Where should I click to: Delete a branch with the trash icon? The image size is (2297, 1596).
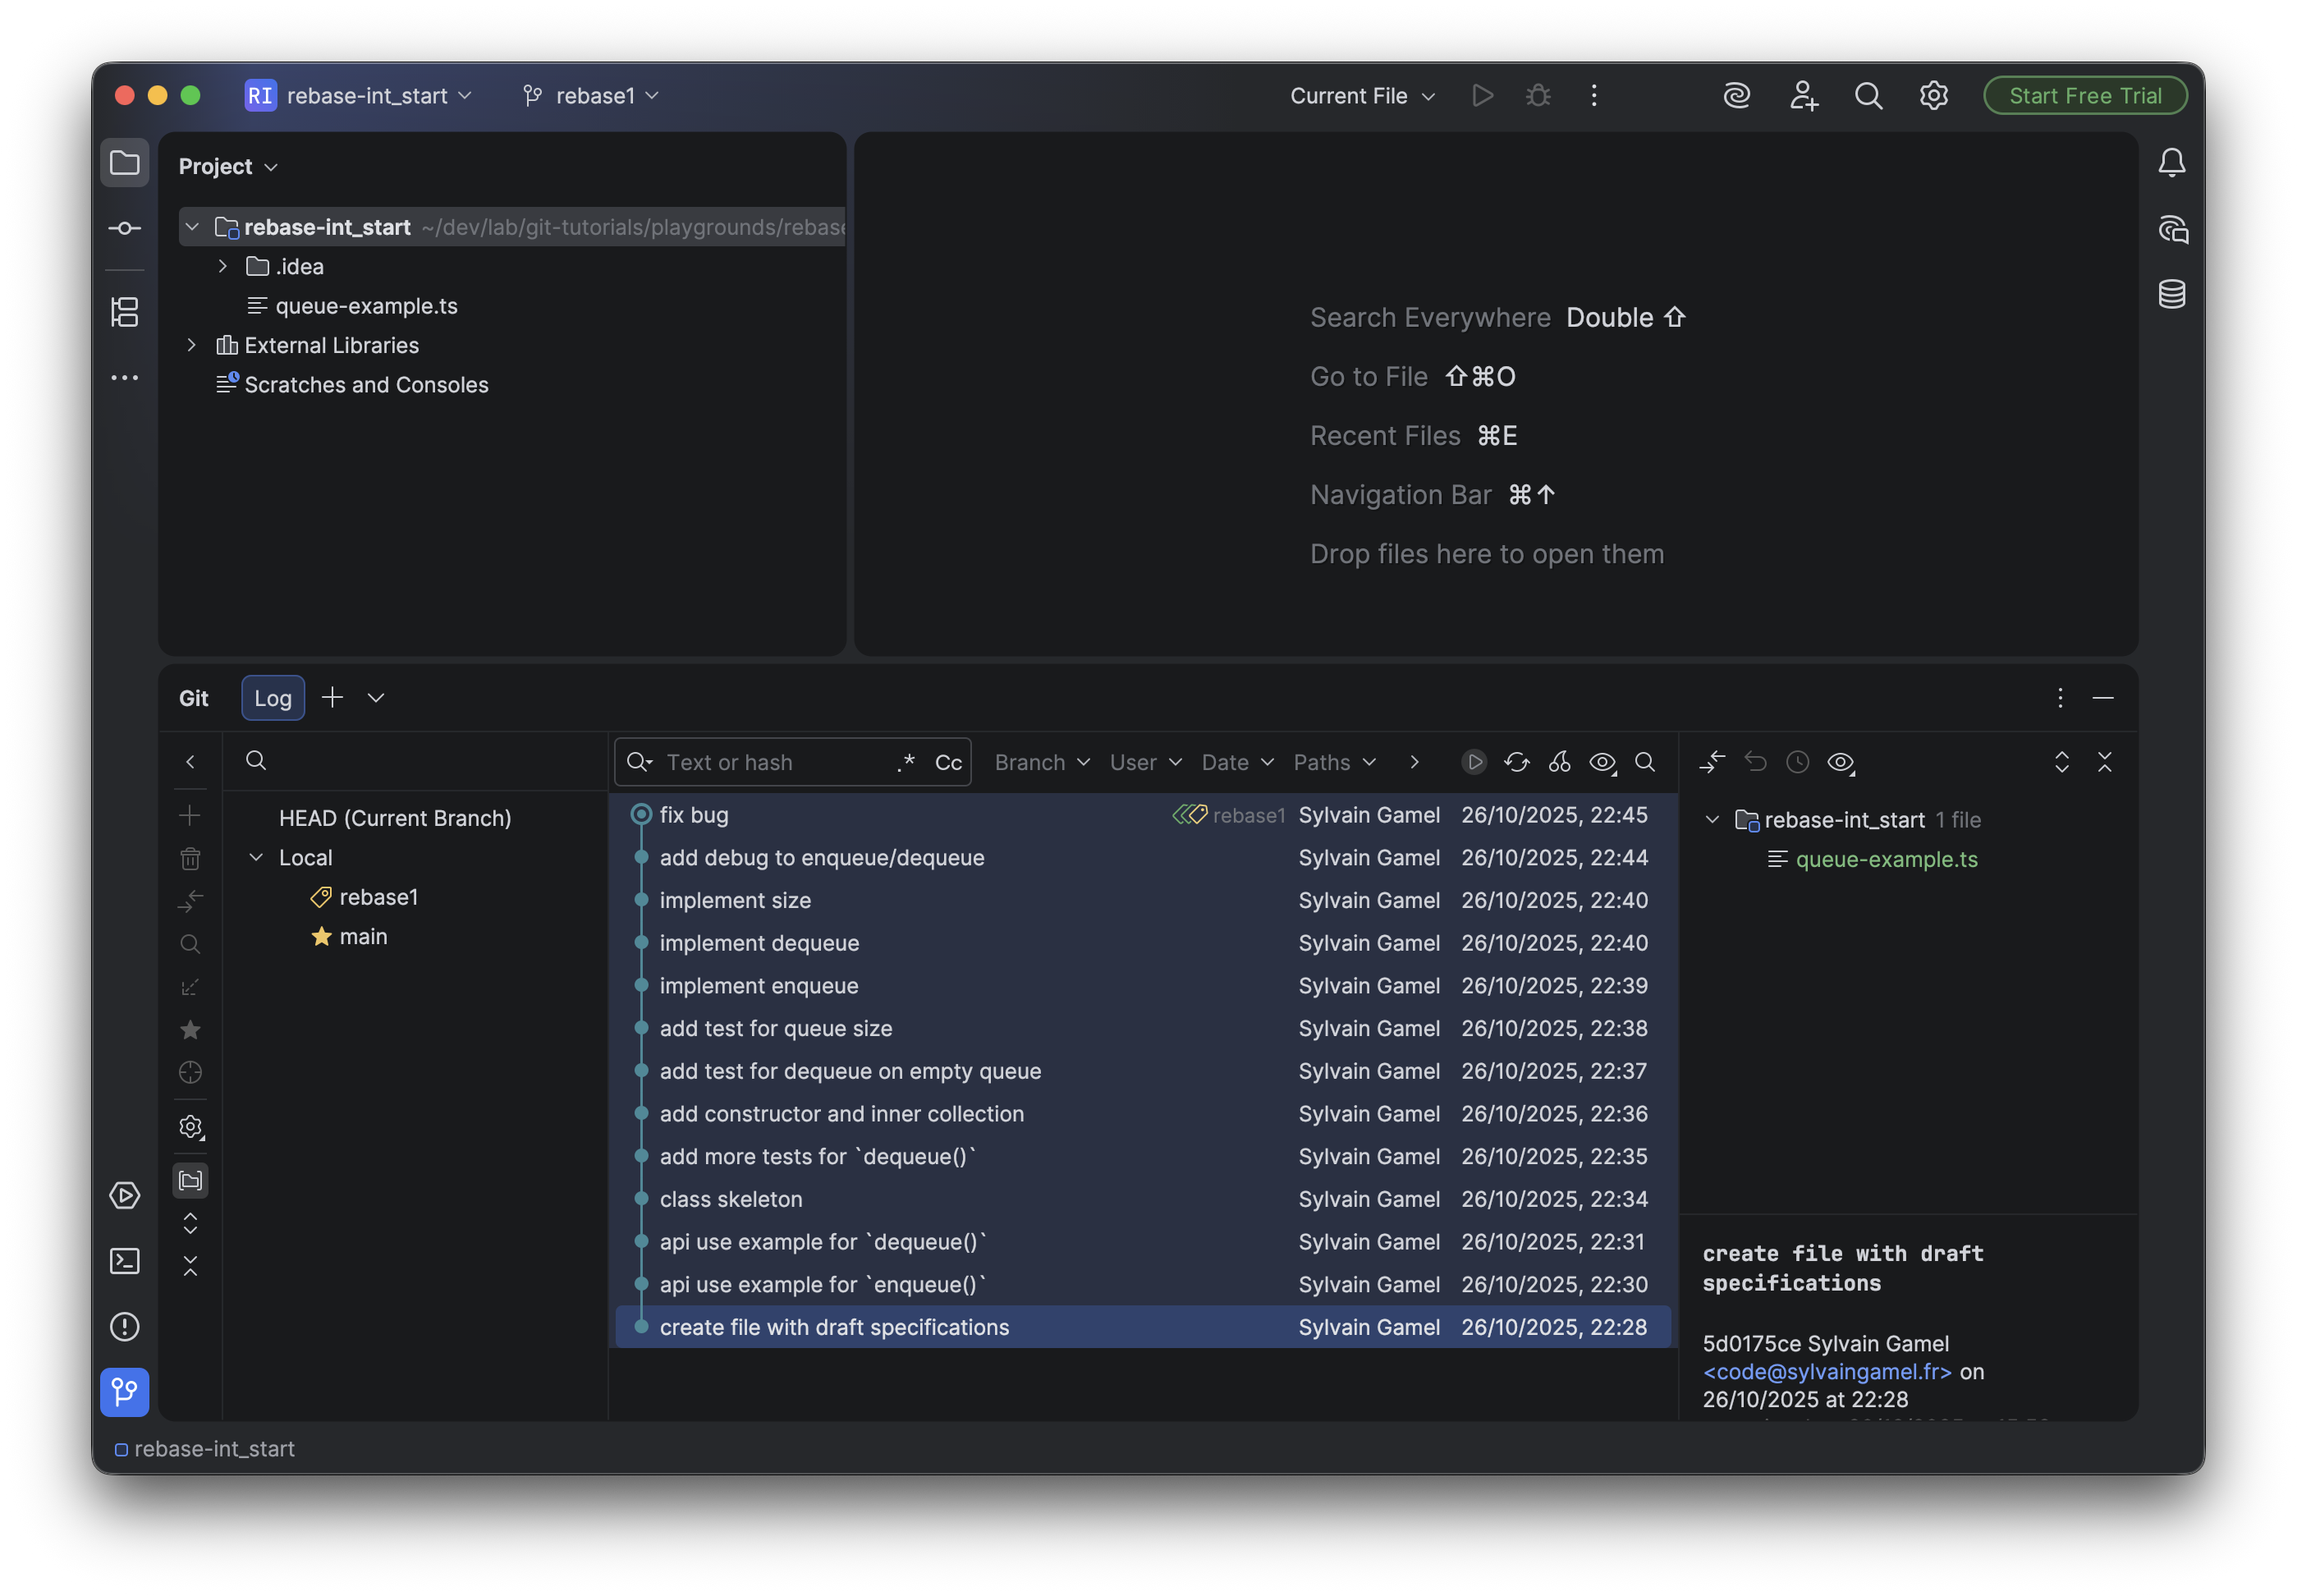click(190, 858)
